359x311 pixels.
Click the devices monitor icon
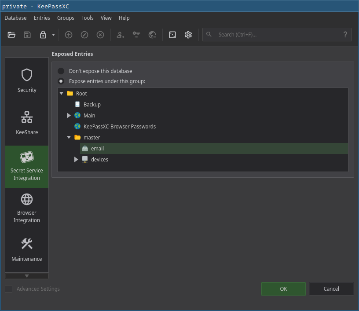click(85, 159)
